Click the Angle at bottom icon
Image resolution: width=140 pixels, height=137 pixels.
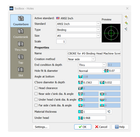coord(80,77)
